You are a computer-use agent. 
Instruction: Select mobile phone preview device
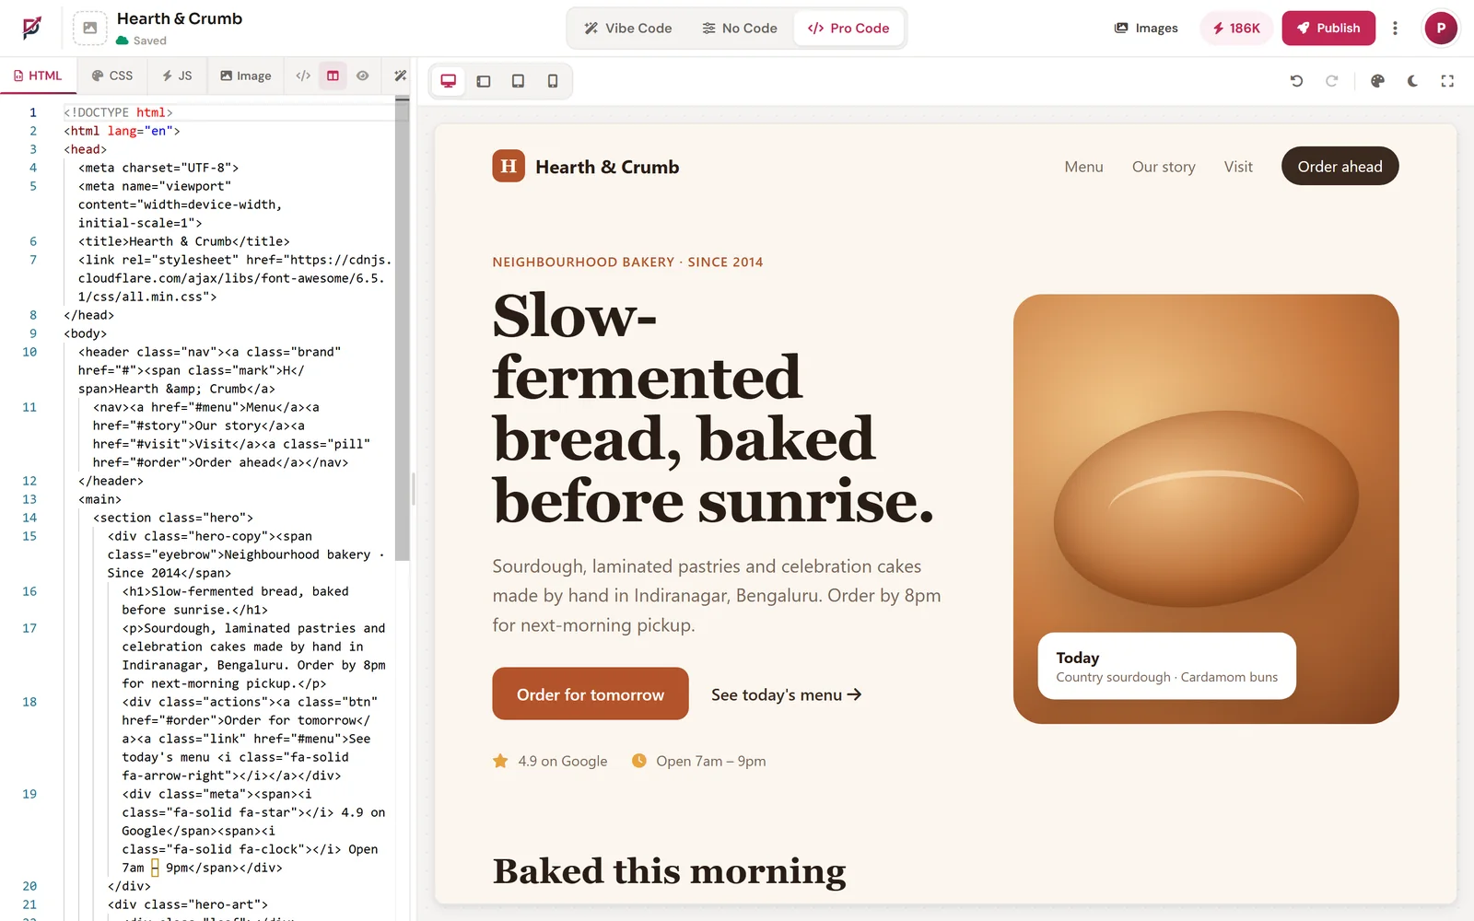tap(553, 81)
